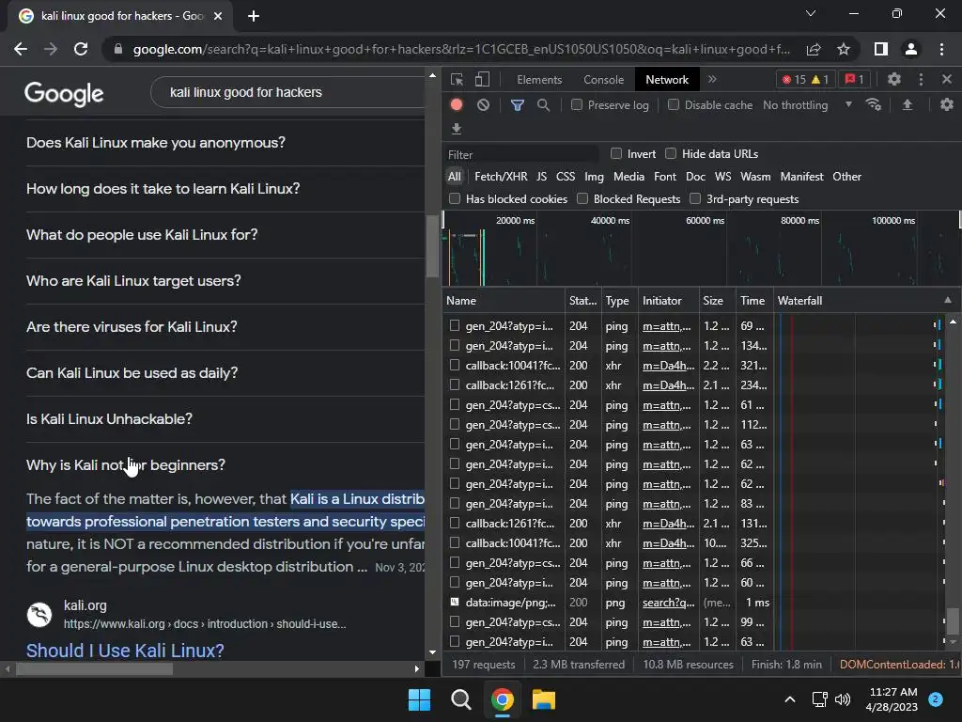Select the All filter button
The width and height of the screenshot is (962, 722).
point(454,176)
